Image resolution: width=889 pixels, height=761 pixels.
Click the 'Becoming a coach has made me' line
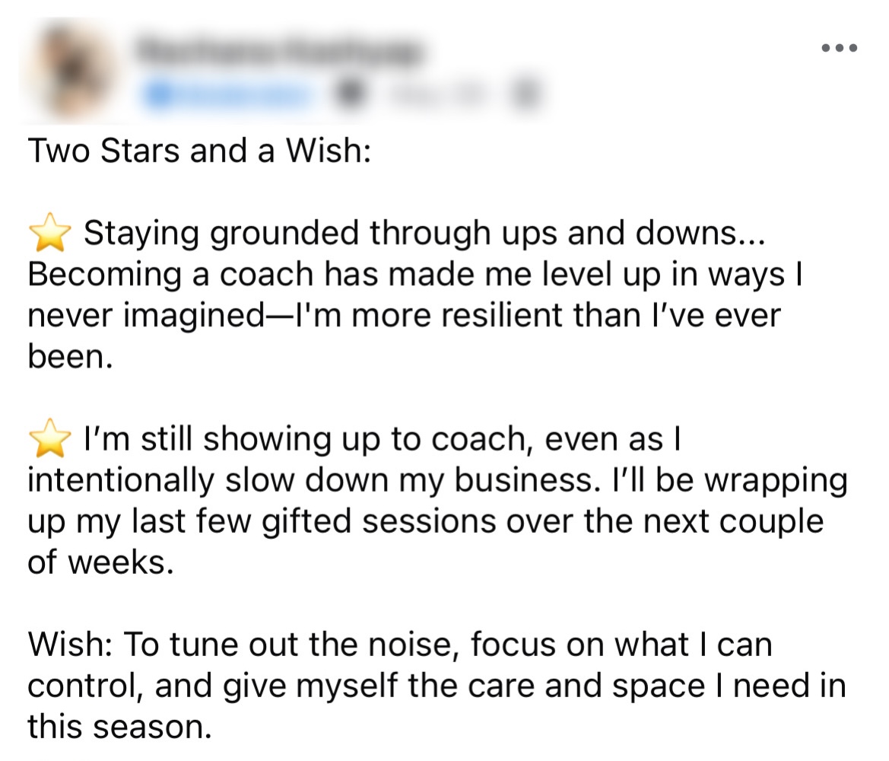tap(415, 275)
